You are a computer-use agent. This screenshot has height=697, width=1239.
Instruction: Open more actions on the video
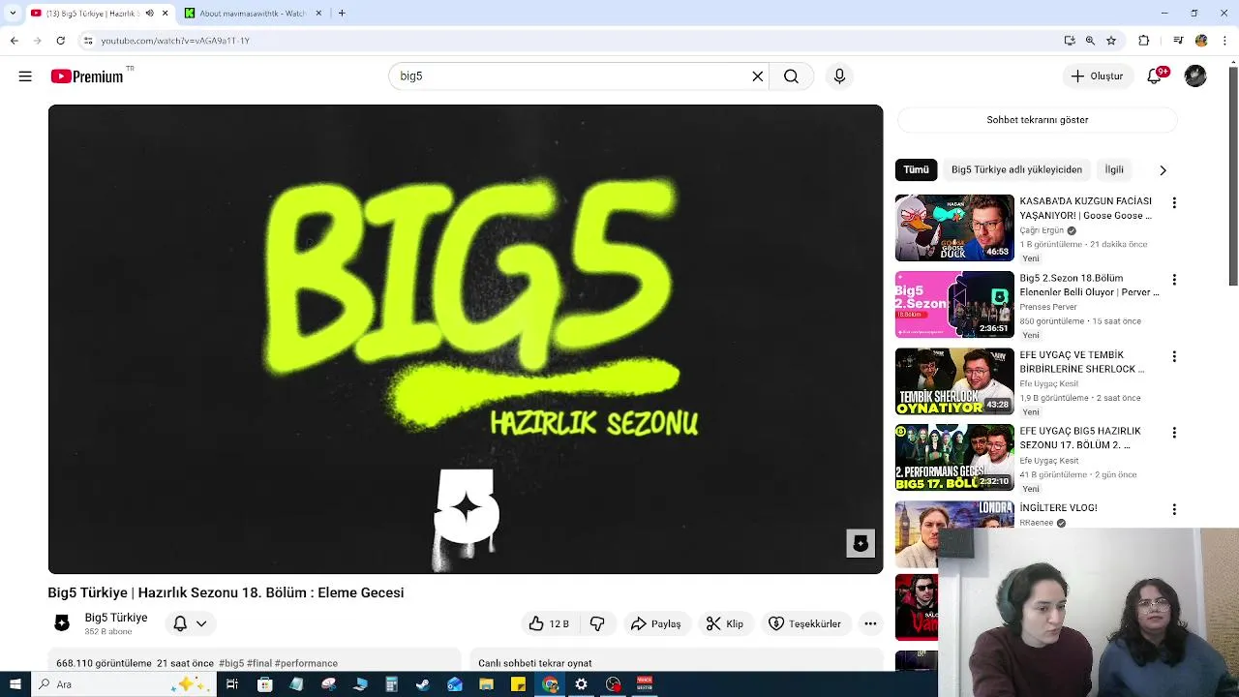(x=870, y=623)
